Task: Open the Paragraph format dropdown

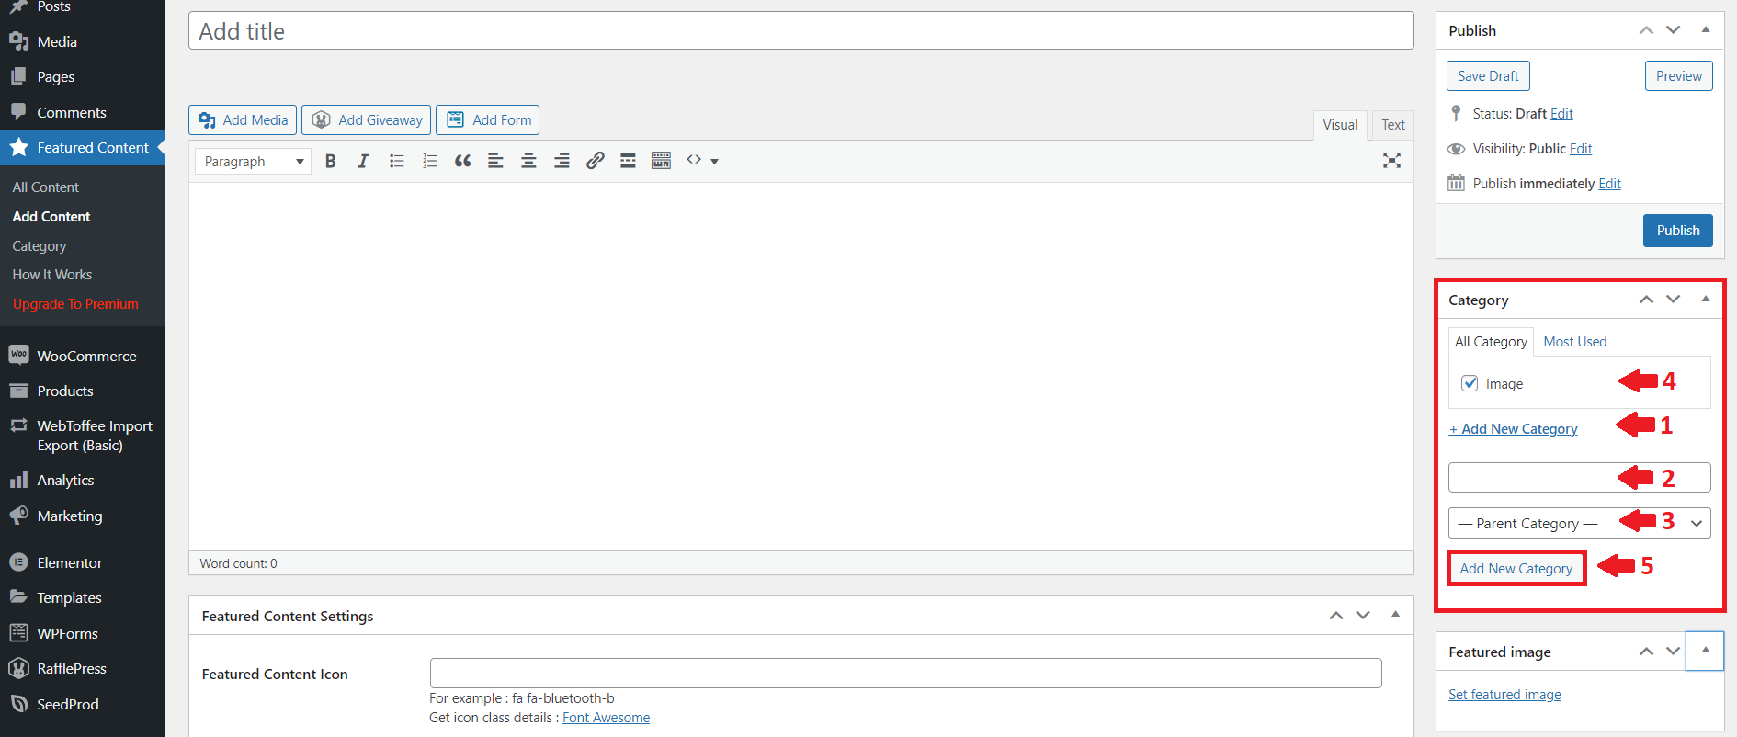Action: coord(253,162)
